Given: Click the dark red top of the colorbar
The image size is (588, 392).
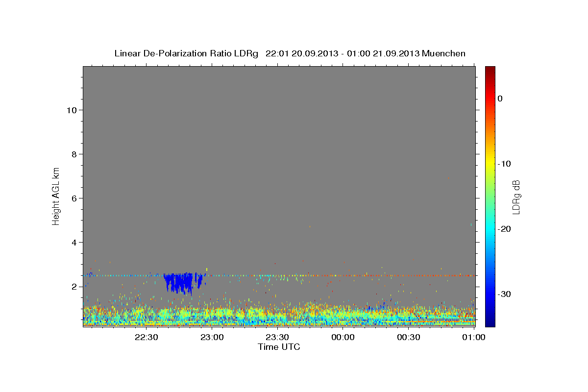Looking at the screenshot, I should pyautogui.click(x=490, y=71).
